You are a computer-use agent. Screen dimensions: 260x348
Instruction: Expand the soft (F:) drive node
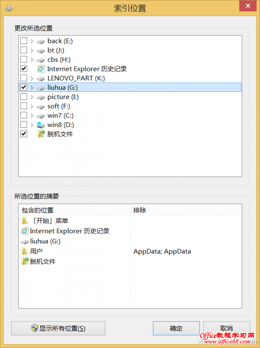(32, 106)
